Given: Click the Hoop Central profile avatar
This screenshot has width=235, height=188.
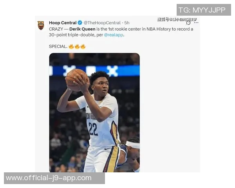Looking at the screenshot, I should pyautogui.click(x=41, y=25).
